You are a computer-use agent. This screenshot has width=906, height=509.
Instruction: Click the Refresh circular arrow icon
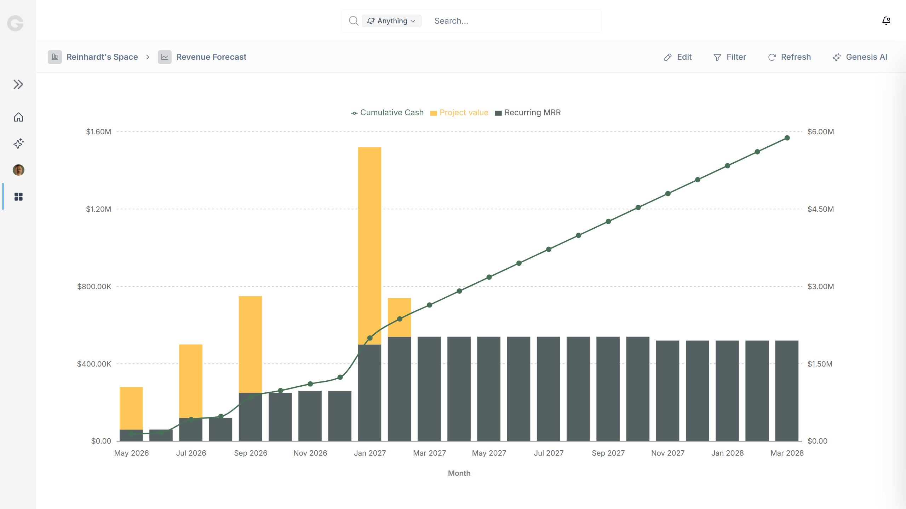(x=772, y=57)
